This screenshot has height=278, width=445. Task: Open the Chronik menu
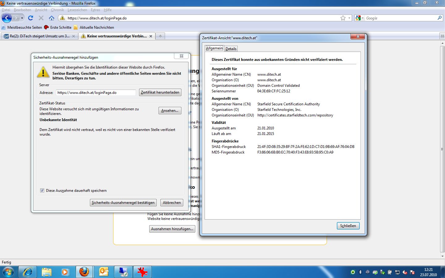point(57,10)
